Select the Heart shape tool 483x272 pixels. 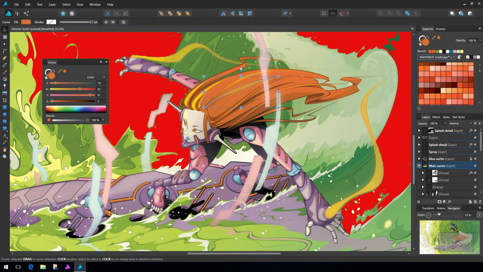coord(5,128)
